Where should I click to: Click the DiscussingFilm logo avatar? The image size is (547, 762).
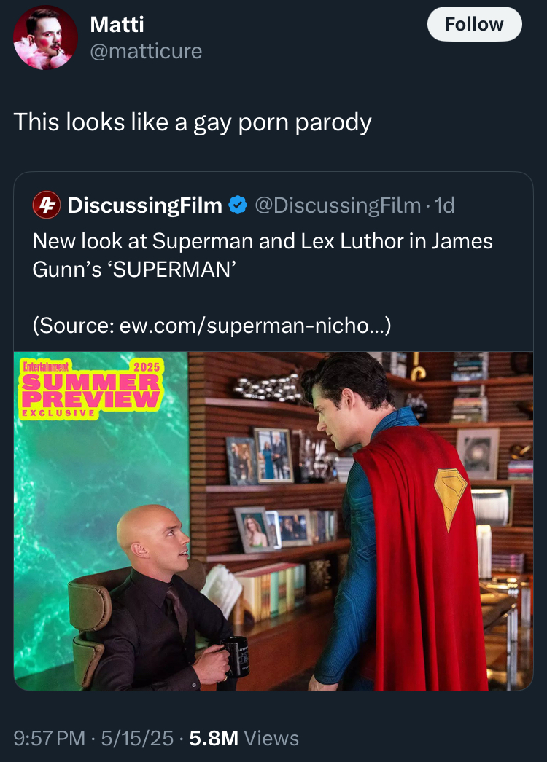[x=46, y=205]
